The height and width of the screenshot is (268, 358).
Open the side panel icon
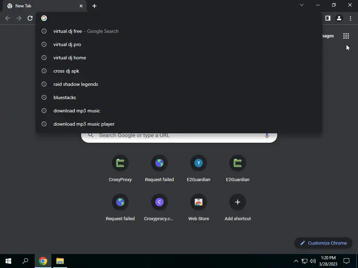pyautogui.click(x=328, y=18)
